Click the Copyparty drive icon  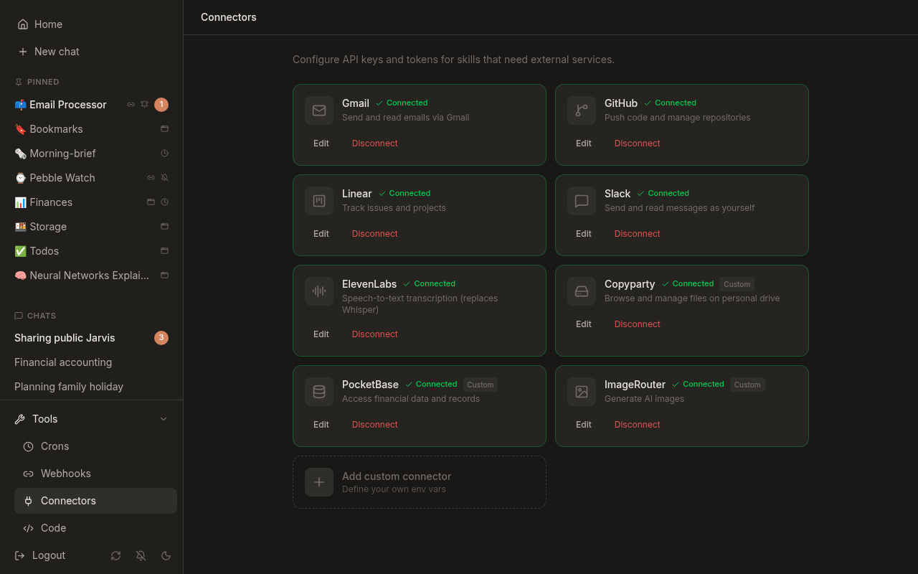(582, 291)
